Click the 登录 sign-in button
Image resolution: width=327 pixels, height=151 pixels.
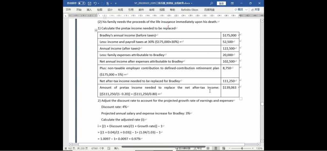(221, 3)
